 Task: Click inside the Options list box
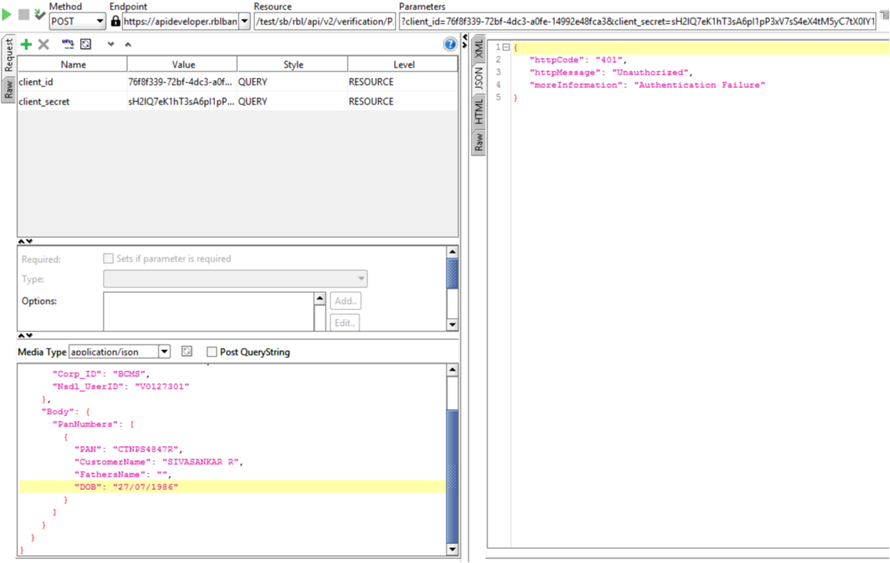click(x=209, y=311)
